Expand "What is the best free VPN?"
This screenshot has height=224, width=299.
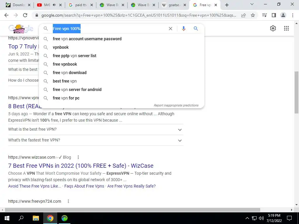[x=96, y=129]
